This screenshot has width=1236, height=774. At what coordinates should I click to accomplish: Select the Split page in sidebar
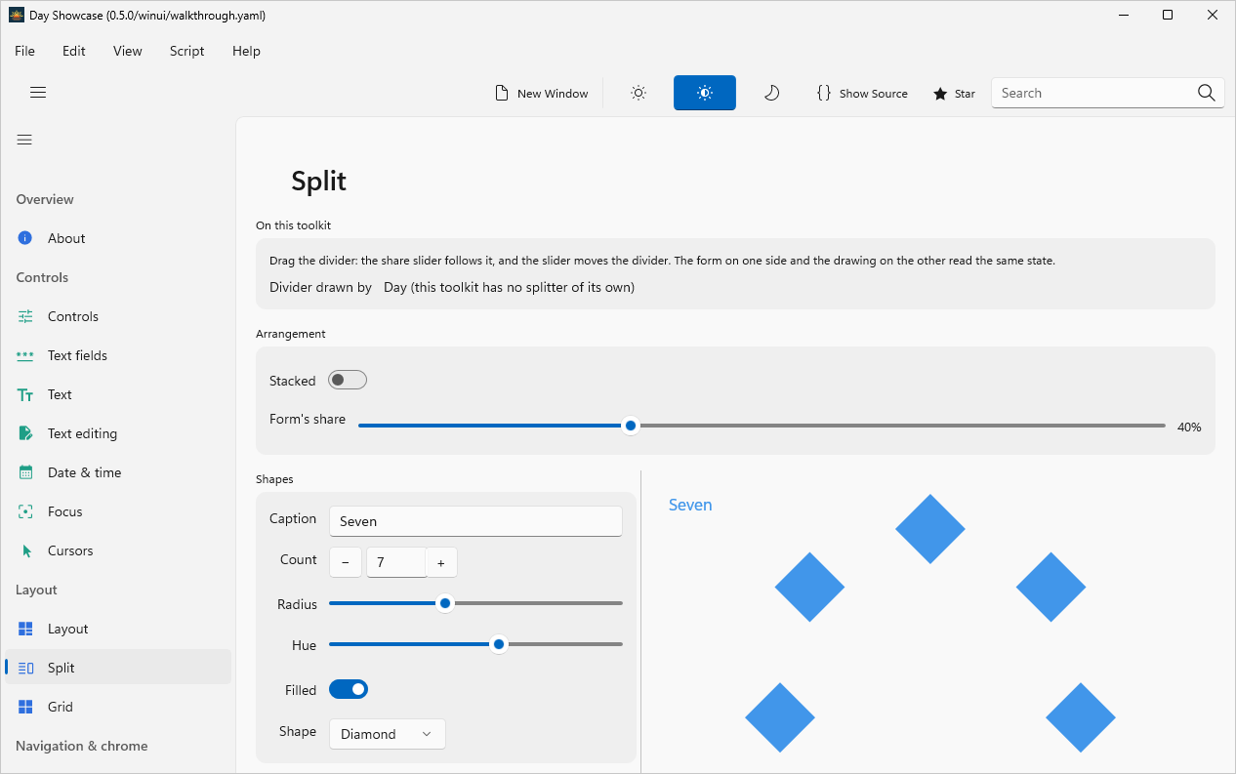click(x=118, y=668)
